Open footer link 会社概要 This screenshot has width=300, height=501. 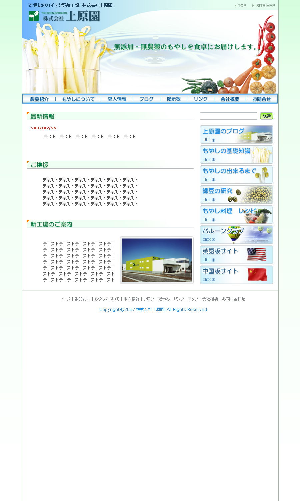(x=210, y=299)
